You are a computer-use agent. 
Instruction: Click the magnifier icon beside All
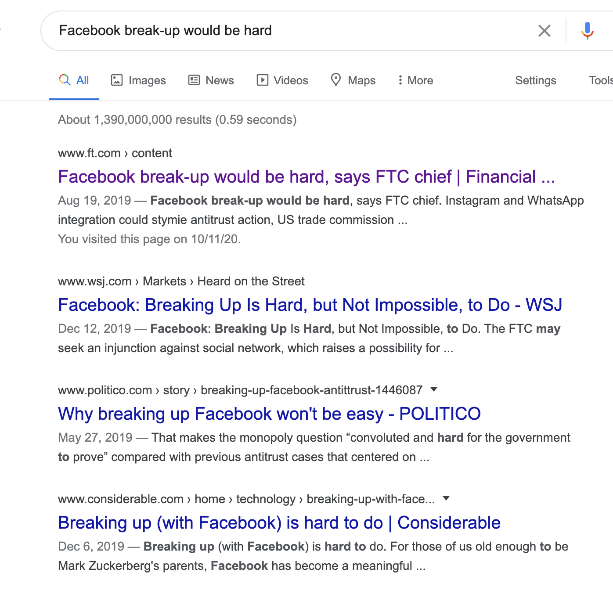point(65,79)
